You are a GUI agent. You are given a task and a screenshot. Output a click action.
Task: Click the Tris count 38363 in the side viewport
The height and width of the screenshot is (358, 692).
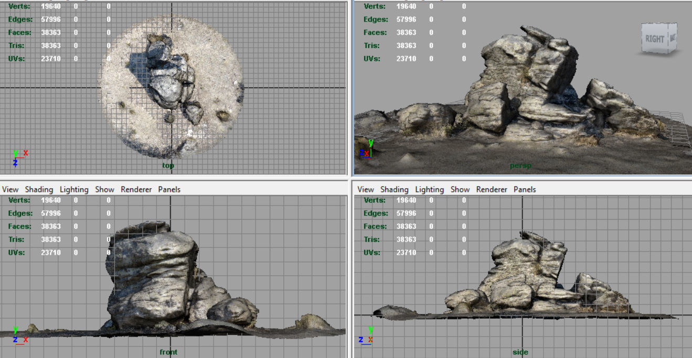point(406,240)
